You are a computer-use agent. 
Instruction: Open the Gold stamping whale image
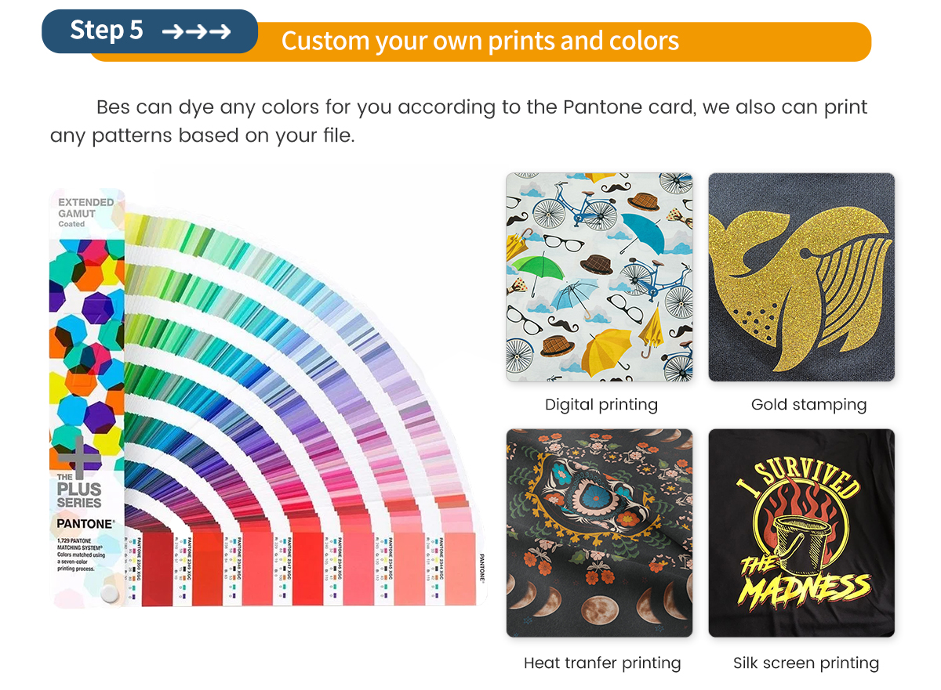point(801,277)
